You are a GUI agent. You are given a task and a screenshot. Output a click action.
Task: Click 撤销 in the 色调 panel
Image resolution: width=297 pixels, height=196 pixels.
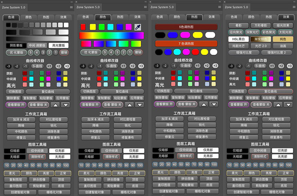64,52
